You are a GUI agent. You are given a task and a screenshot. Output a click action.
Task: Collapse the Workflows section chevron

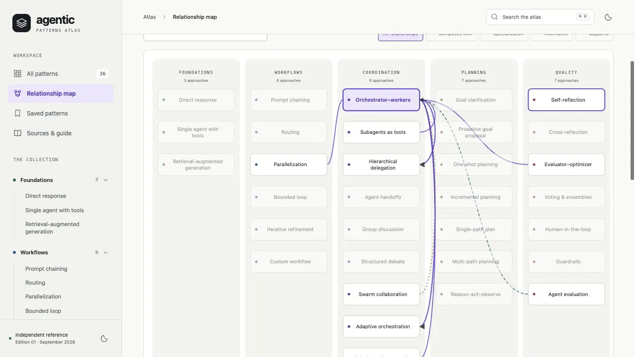[105, 252]
